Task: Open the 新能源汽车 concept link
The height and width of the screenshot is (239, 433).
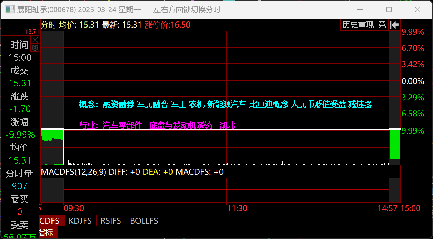Action: point(227,104)
